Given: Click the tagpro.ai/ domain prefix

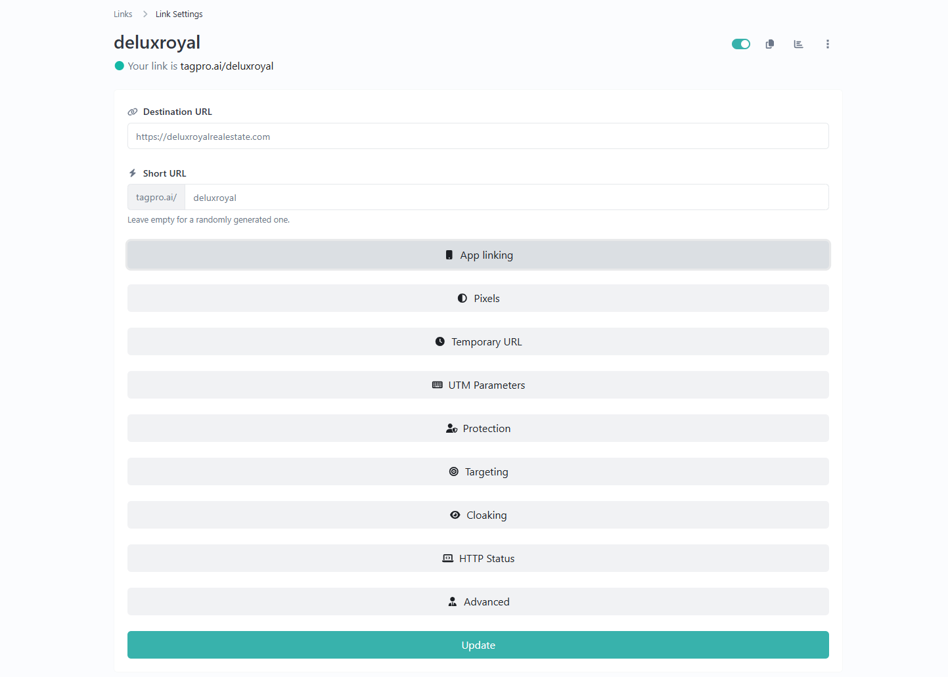Looking at the screenshot, I should (156, 197).
